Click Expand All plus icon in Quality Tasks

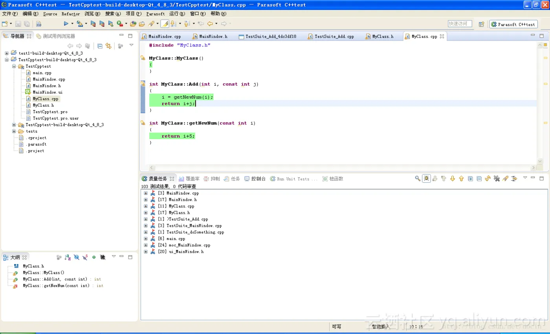pos(470,178)
